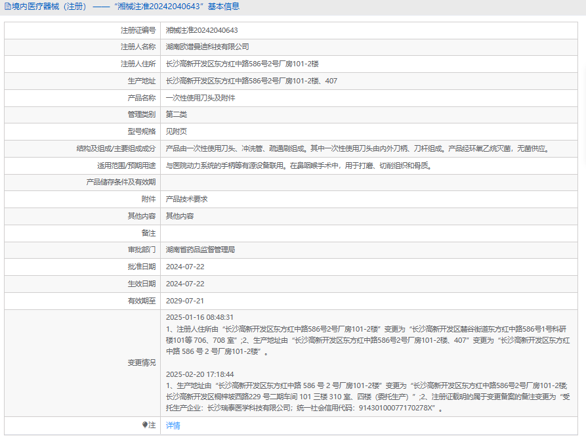Click the bullet icon beside 注 label

point(145,425)
